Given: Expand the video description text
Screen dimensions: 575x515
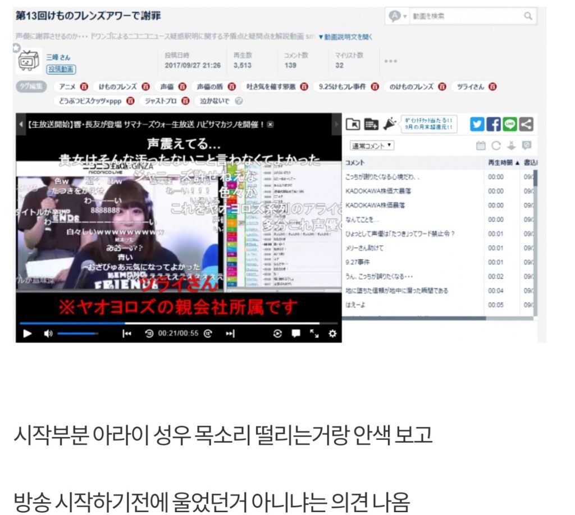Looking at the screenshot, I should [x=345, y=37].
